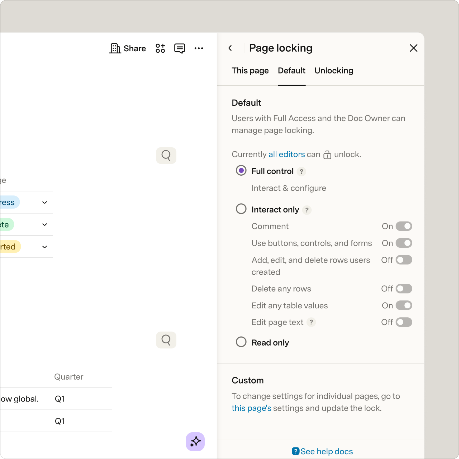Click the help icon next to Full control
The image size is (459, 459).
(301, 171)
